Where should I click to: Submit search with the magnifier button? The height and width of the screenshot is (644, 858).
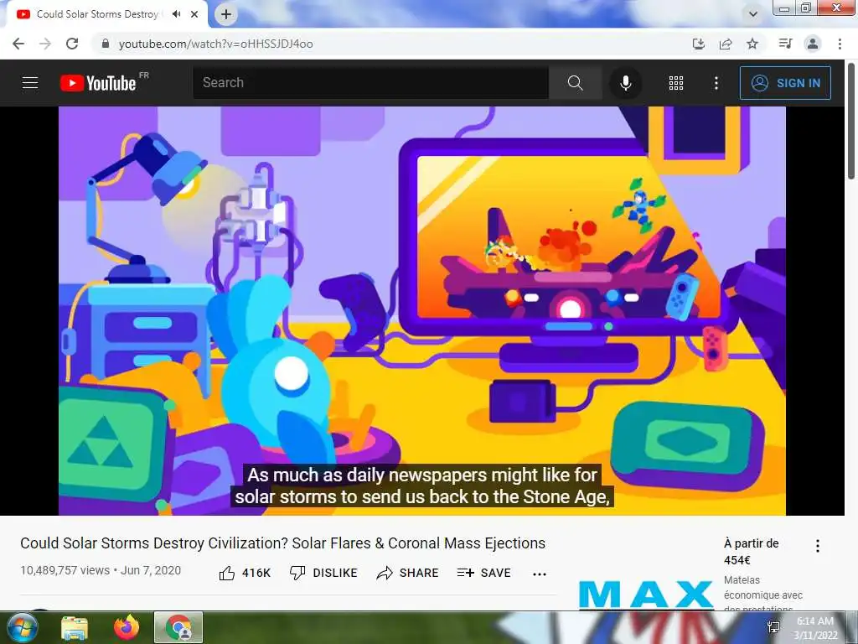575,83
